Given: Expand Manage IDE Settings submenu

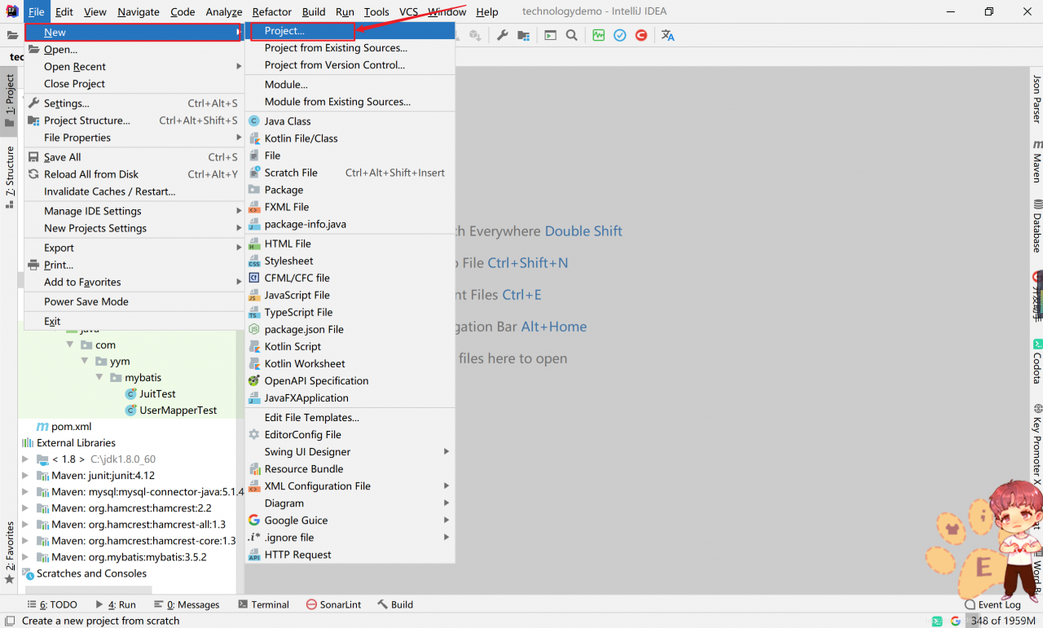Looking at the screenshot, I should (x=134, y=210).
